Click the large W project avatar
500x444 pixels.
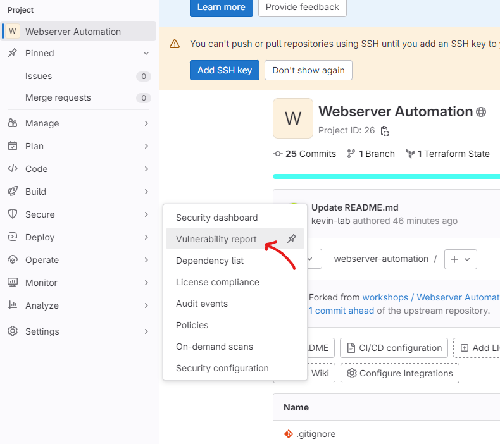click(x=293, y=118)
